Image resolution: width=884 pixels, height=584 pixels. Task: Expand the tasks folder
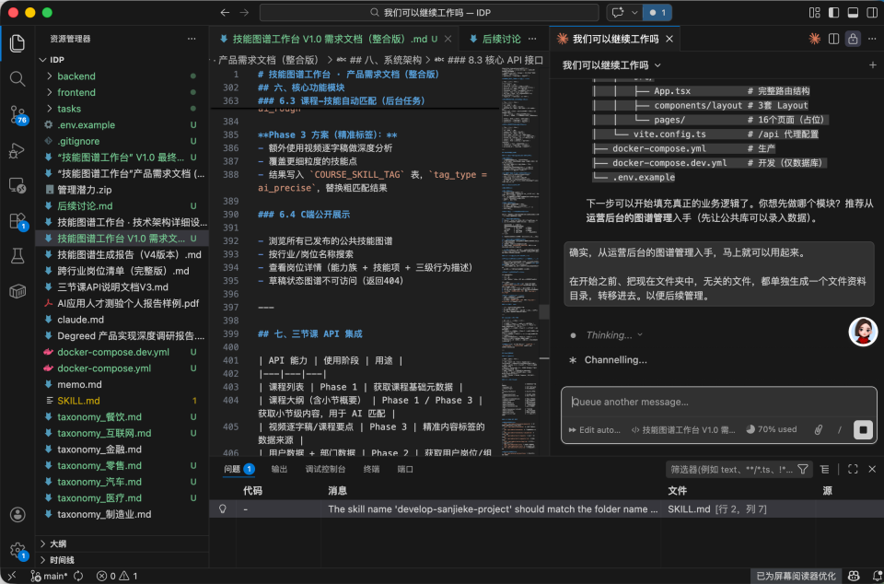point(69,109)
